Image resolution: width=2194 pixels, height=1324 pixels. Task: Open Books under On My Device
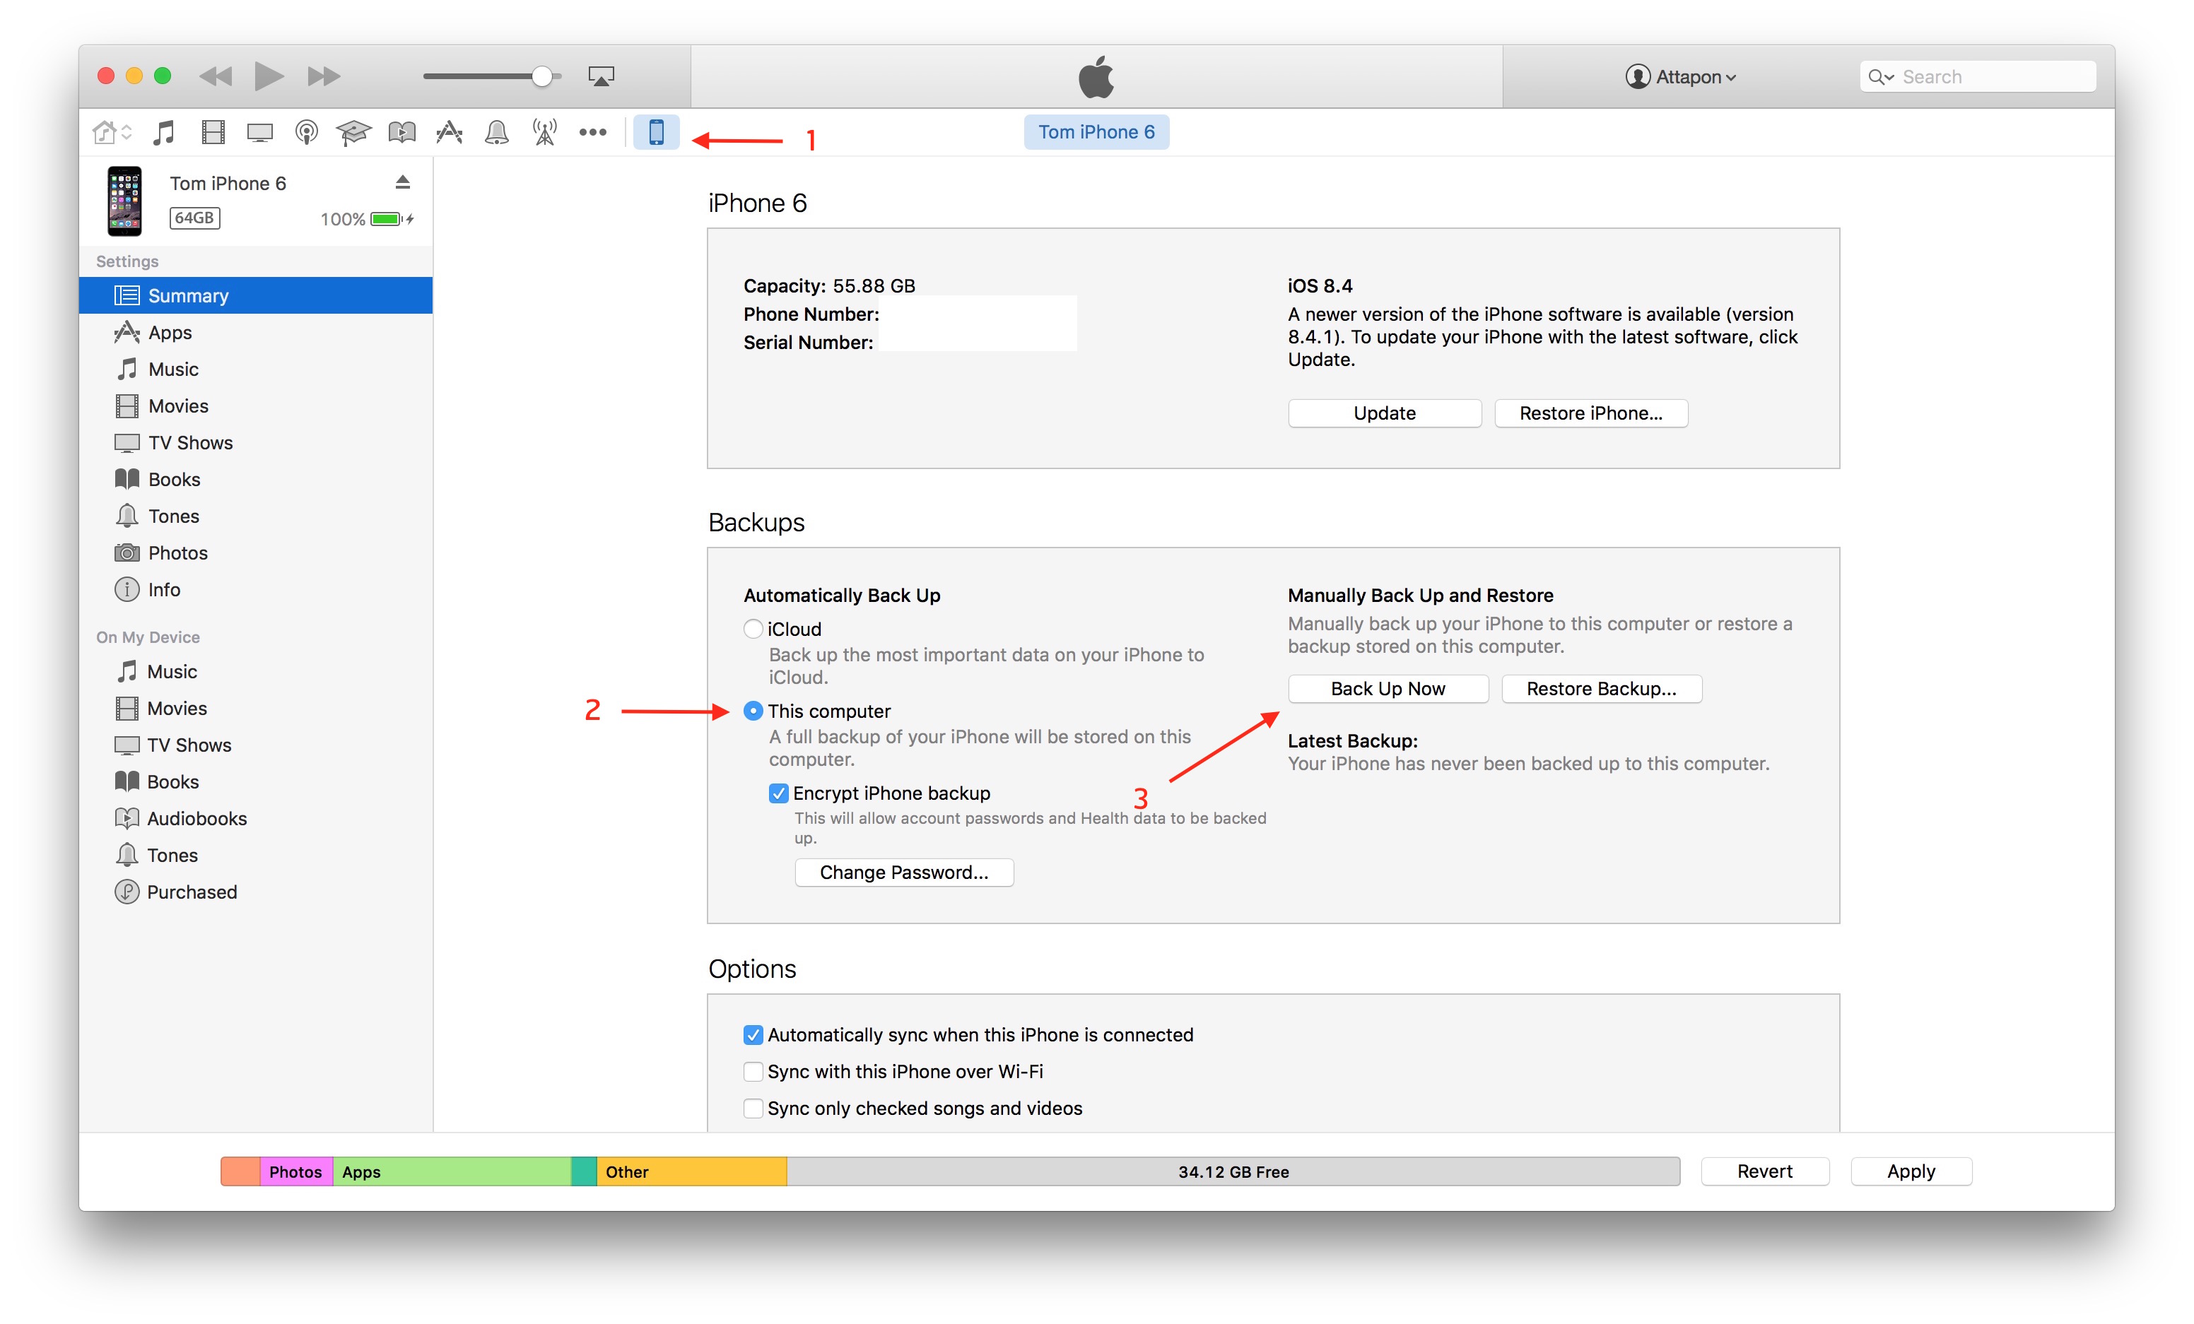click(x=256, y=782)
